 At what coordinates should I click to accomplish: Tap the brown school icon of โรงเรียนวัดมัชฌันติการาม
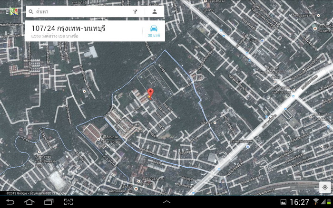pyautogui.click(x=136, y=189)
